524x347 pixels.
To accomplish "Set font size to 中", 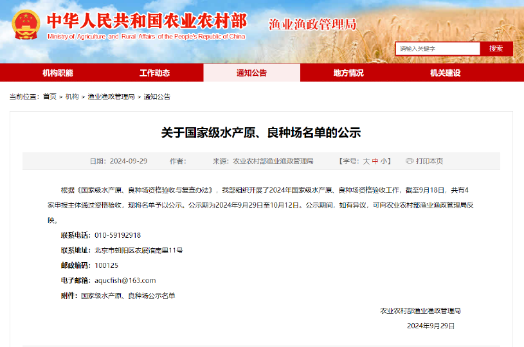I will [375, 161].
